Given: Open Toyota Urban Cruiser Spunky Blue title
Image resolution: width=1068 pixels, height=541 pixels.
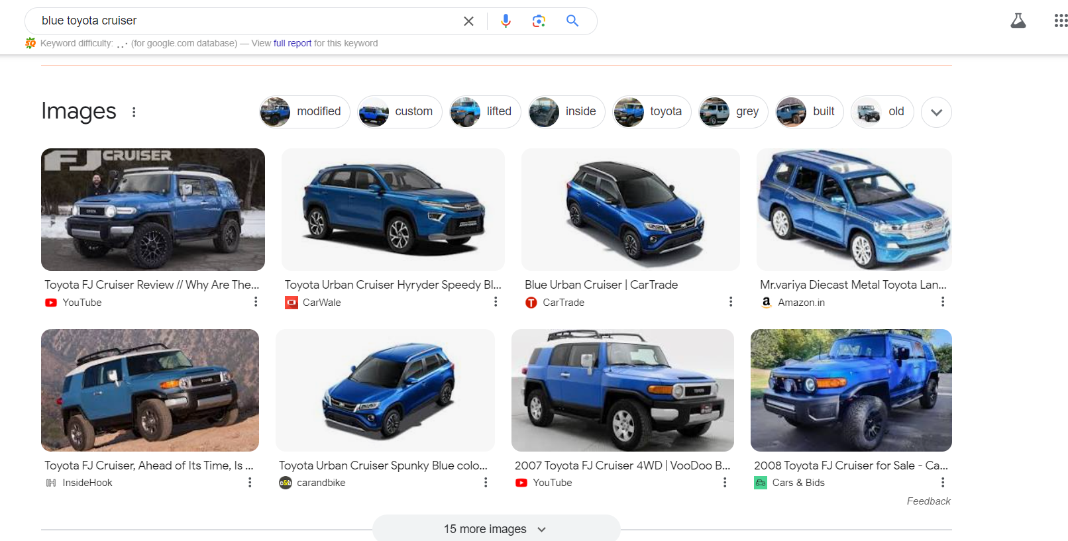Looking at the screenshot, I should pos(383,466).
